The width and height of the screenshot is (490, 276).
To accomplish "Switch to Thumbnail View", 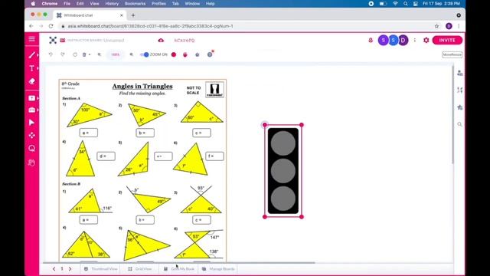I will (x=100, y=269).
